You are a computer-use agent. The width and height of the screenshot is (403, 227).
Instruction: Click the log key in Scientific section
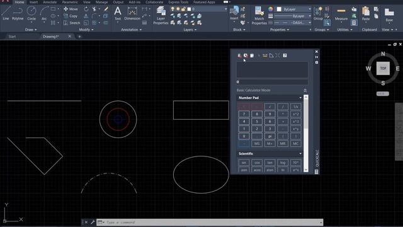[x=283, y=163]
